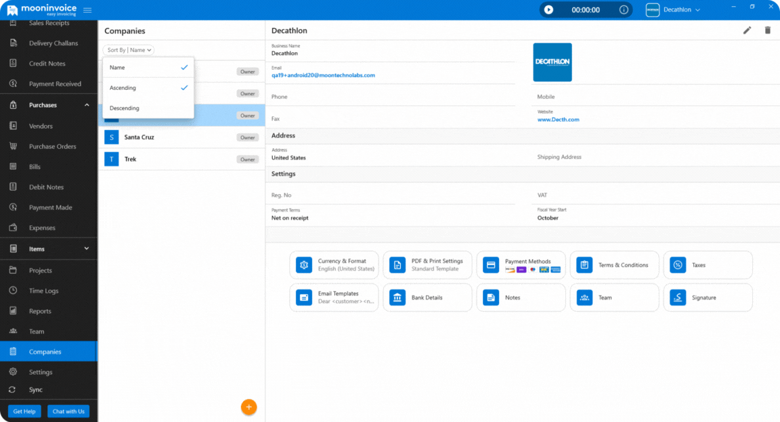Screen dimensions: 780x422
Task: Click the T avatar icon of Trek
Action: tap(112, 159)
